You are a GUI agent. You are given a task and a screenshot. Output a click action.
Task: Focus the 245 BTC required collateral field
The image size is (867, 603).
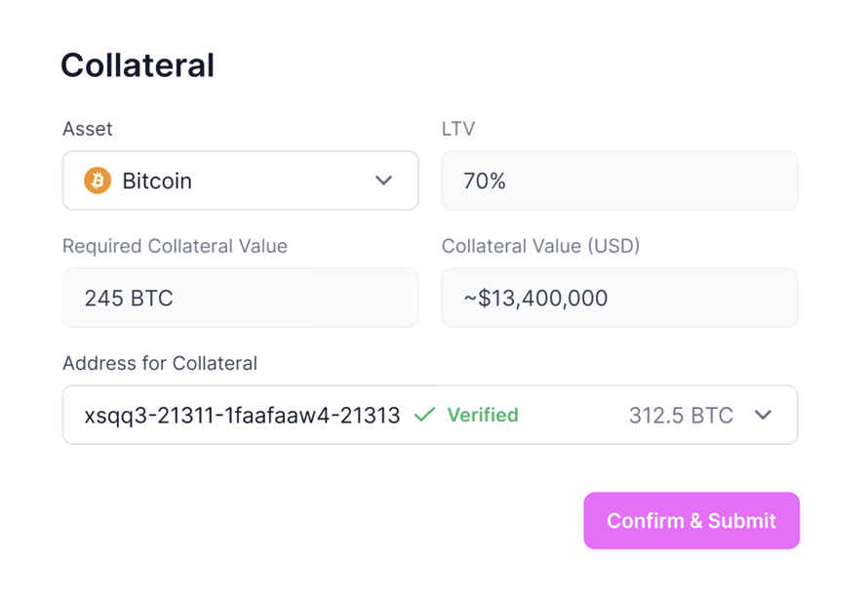pos(129,299)
